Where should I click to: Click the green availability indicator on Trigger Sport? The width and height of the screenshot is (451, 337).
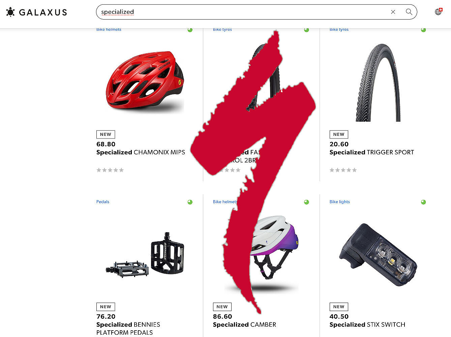coord(423,30)
